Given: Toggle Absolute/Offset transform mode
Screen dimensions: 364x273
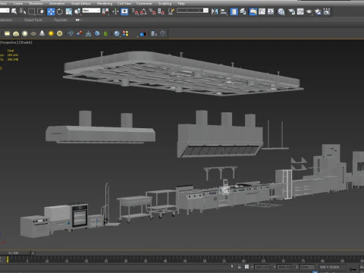Looking at the screenshot, I should pos(247,267).
